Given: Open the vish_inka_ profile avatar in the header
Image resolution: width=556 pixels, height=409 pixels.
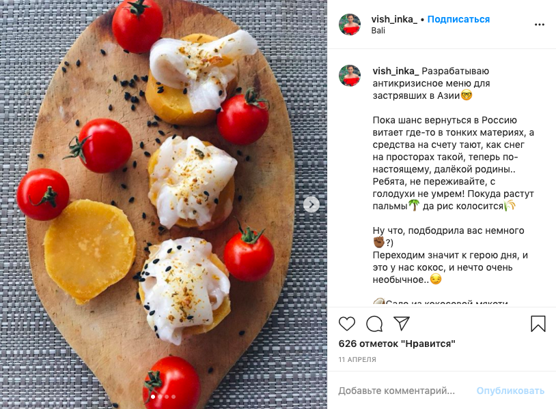Looking at the screenshot, I should coord(350,25).
